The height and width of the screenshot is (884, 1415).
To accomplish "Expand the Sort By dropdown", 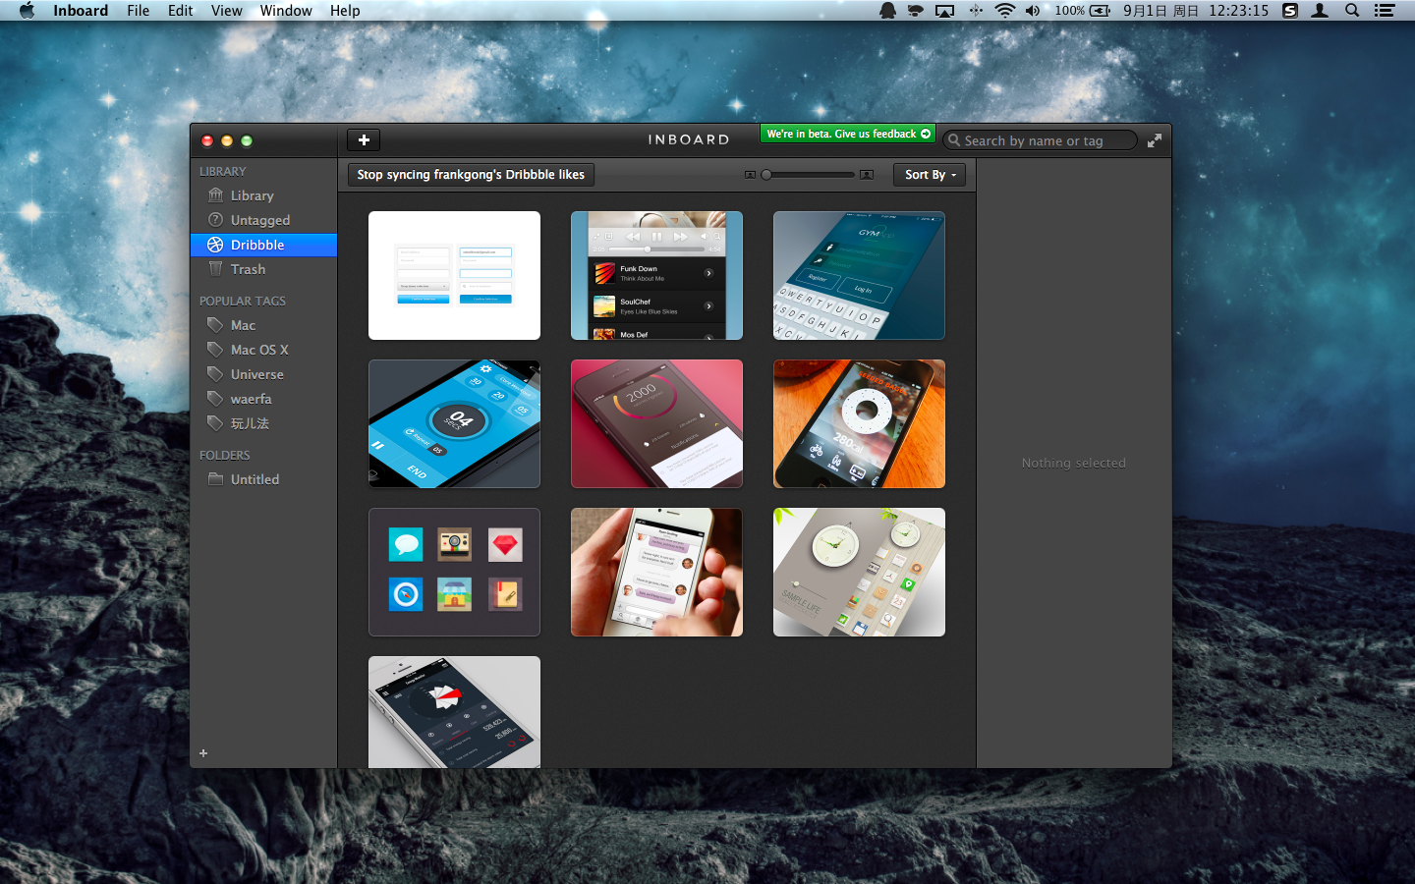I will pos(930,175).
